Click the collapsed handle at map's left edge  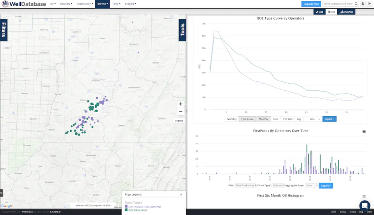click(x=1, y=193)
